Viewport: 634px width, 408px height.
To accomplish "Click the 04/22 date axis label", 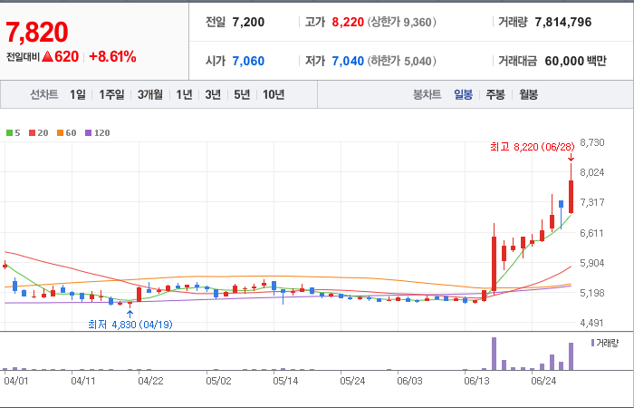I will click(150, 381).
